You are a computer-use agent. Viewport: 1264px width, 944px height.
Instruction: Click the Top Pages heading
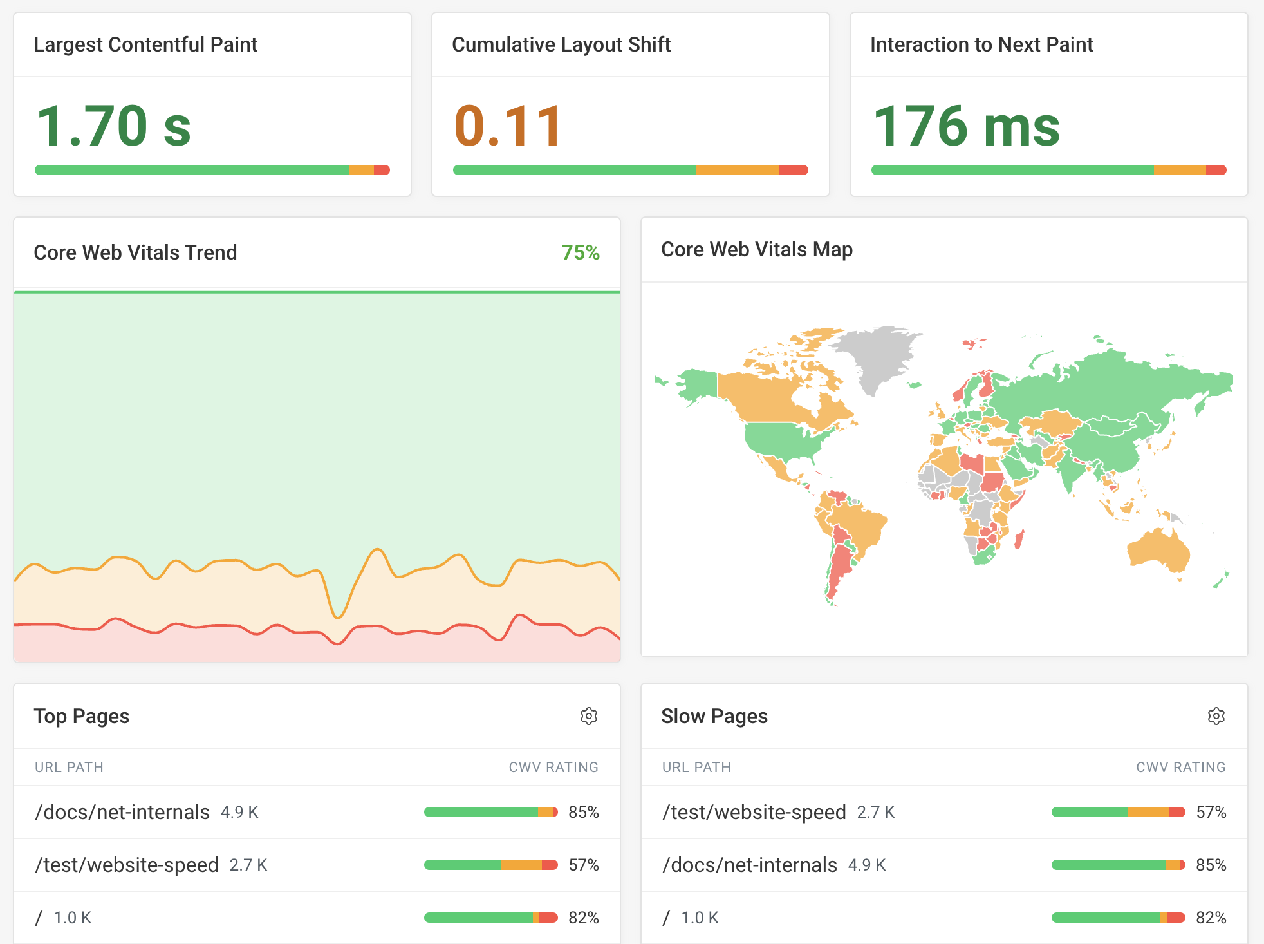81,716
